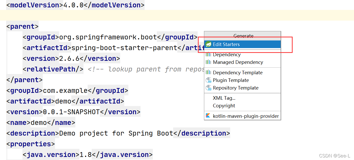This screenshot has height=160, width=354.
Task: Click the Kotlin icon in the popup
Action: pyautogui.click(x=208, y=116)
